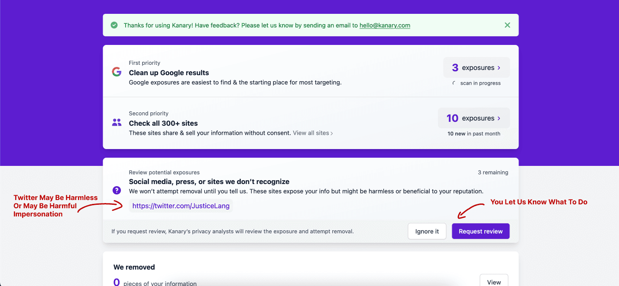Click the 10 new in past month text
This screenshot has height=286, width=619.
tap(474, 133)
